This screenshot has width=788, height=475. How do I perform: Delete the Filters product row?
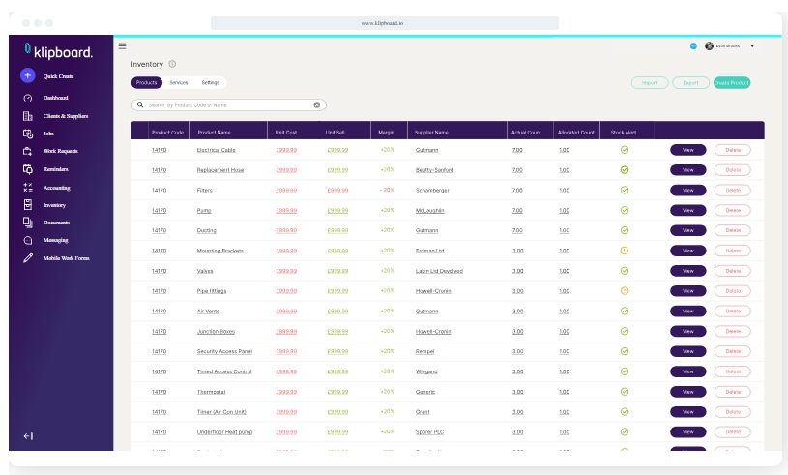[x=733, y=191]
